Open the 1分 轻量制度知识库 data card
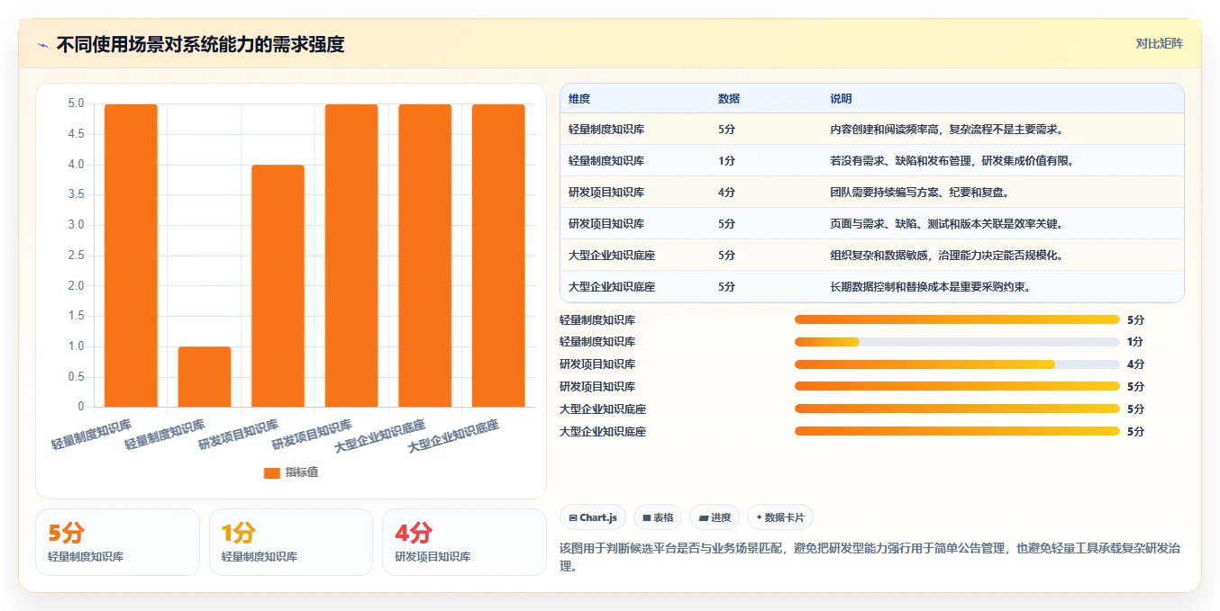1220x611 pixels. click(x=290, y=542)
